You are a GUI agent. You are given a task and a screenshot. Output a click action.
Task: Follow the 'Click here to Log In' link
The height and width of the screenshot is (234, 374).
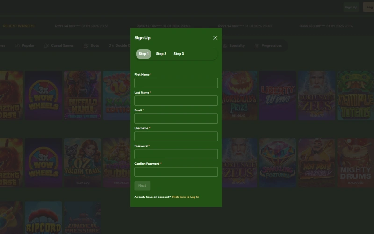point(185,197)
